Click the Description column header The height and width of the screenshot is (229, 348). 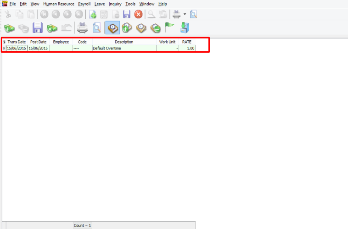(x=124, y=42)
